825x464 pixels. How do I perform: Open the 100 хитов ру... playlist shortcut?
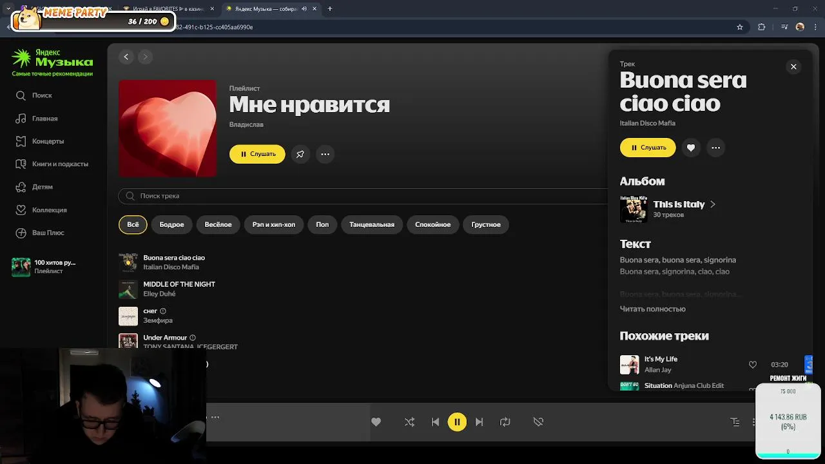pos(44,267)
